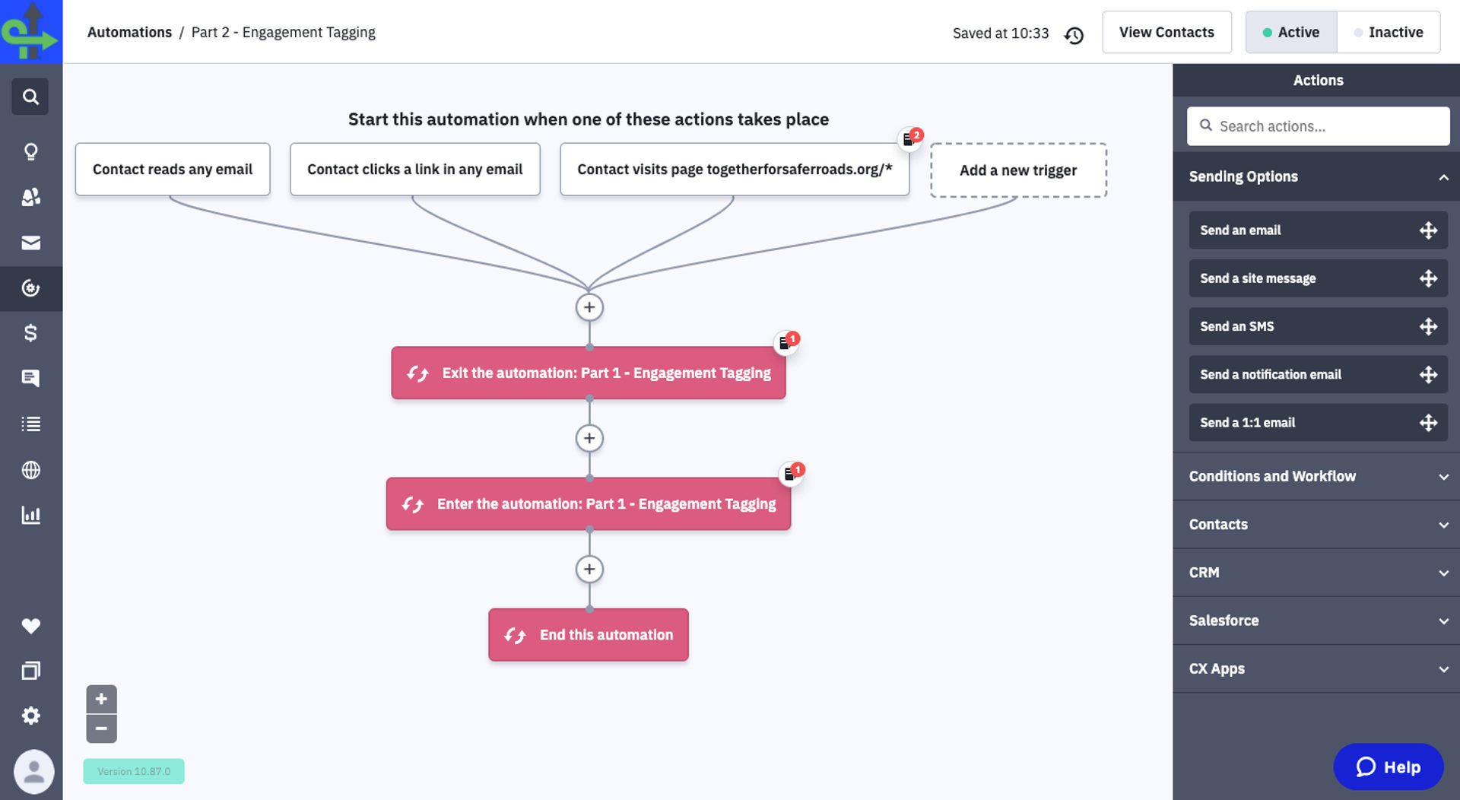Open the settings gear icon
Image resolution: width=1460 pixels, height=800 pixels.
(30, 716)
